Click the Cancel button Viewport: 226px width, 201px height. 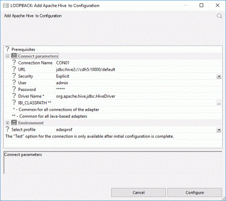138,193
